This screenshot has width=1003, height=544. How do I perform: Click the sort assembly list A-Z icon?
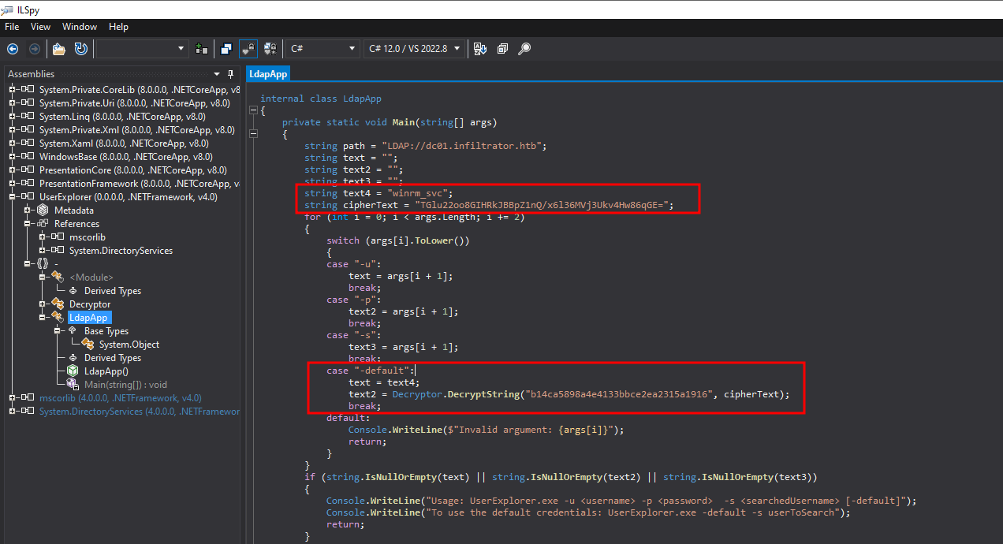(x=480, y=49)
